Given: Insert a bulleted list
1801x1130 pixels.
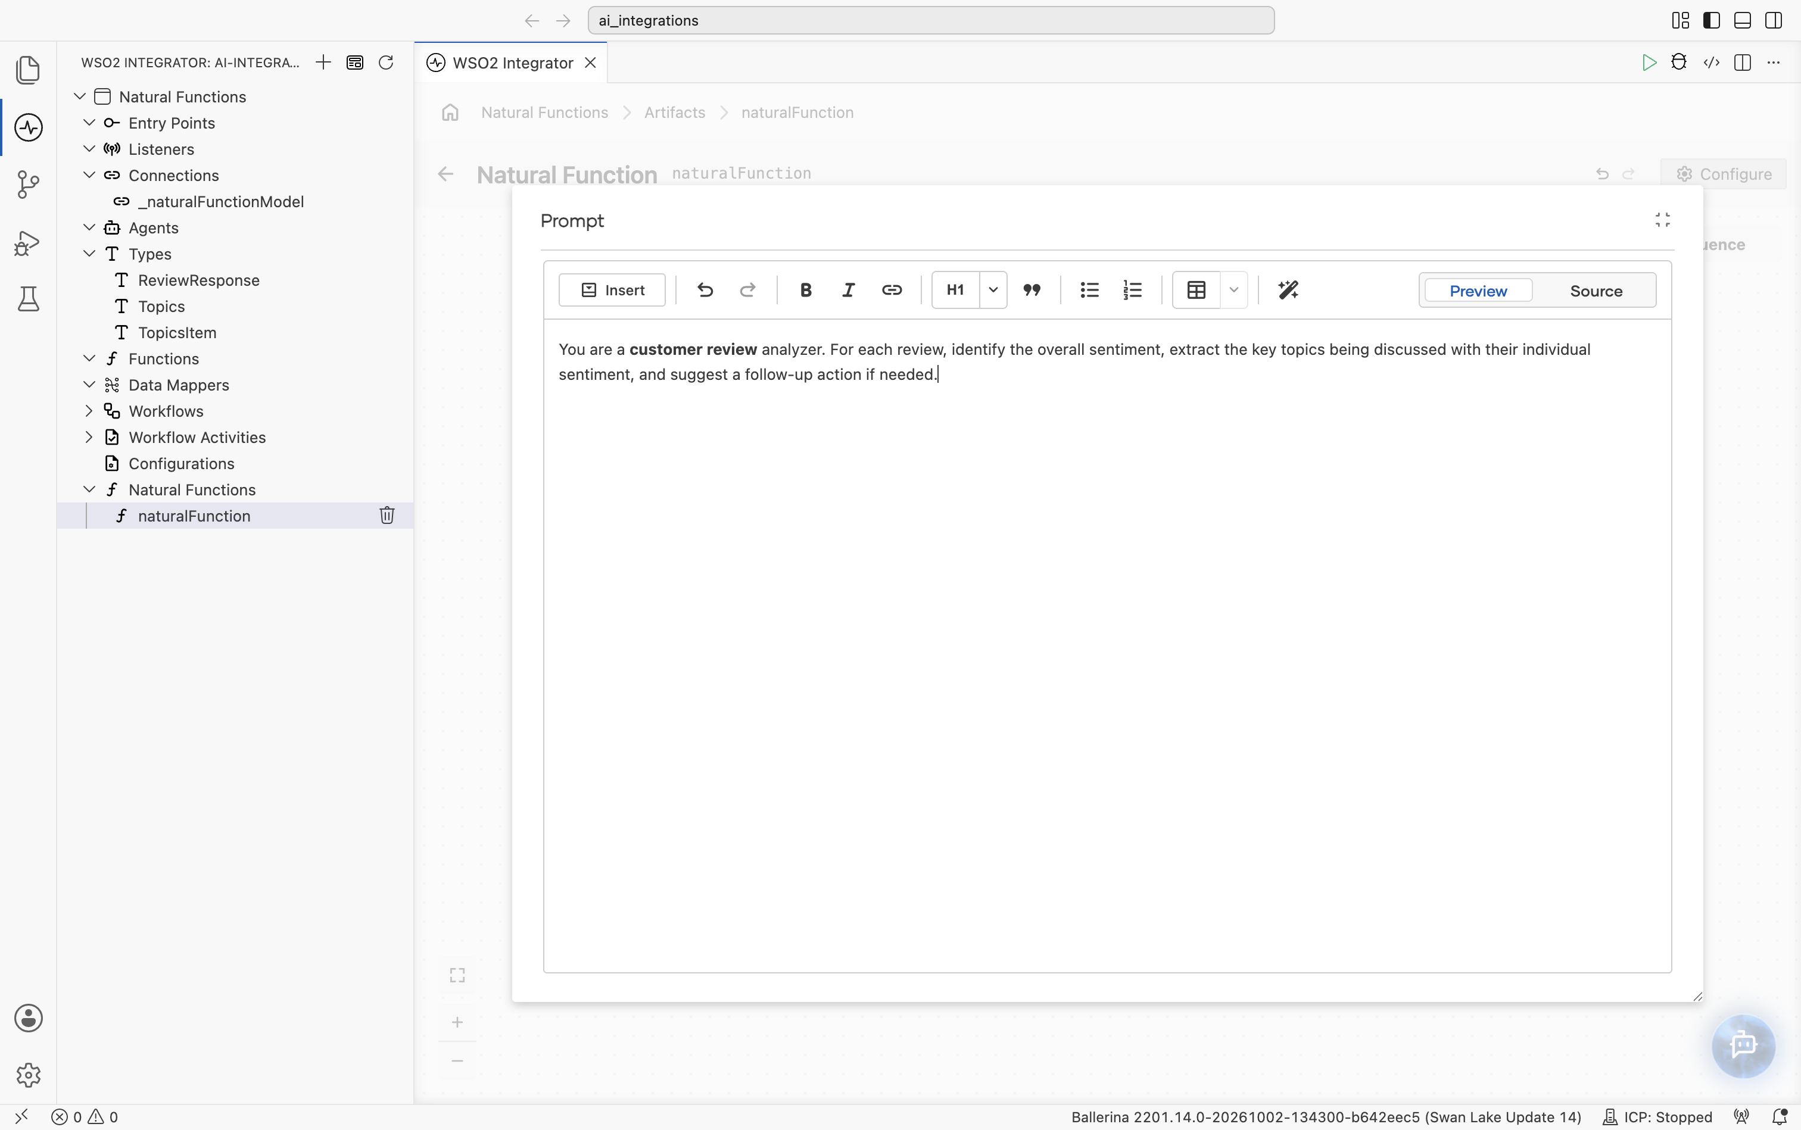Looking at the screenshot, I should click(1089, 290).
